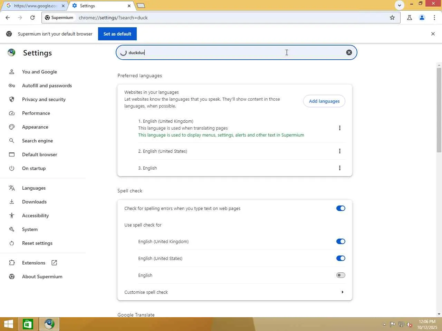Click the Settings logo icon
The width and height of the screenshot is (442, 331).
click(x=11, y=52)
